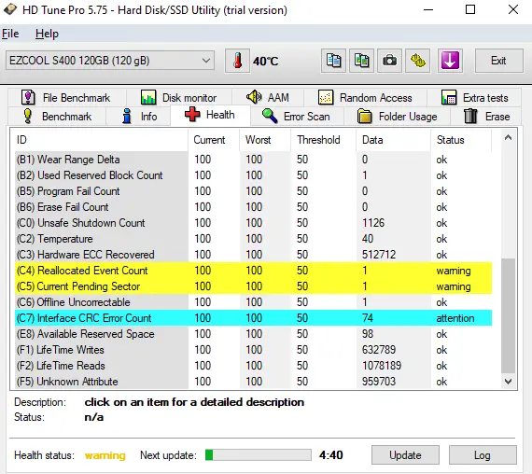
Task: Select the (B6) Erase Fail Count row
Action: tap(254, 207)
